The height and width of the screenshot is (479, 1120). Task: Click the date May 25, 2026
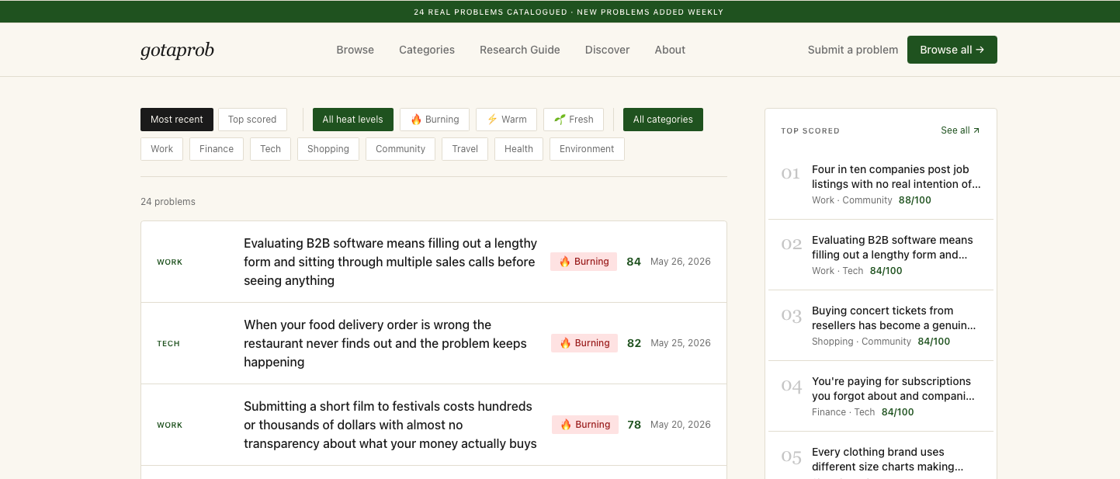tap(681, 343)
